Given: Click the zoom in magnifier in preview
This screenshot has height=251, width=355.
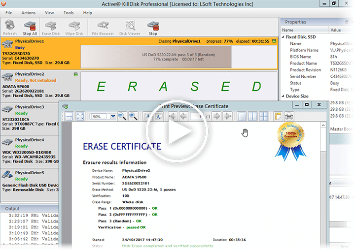Looking at the screenshot, I should coord(134,117).
